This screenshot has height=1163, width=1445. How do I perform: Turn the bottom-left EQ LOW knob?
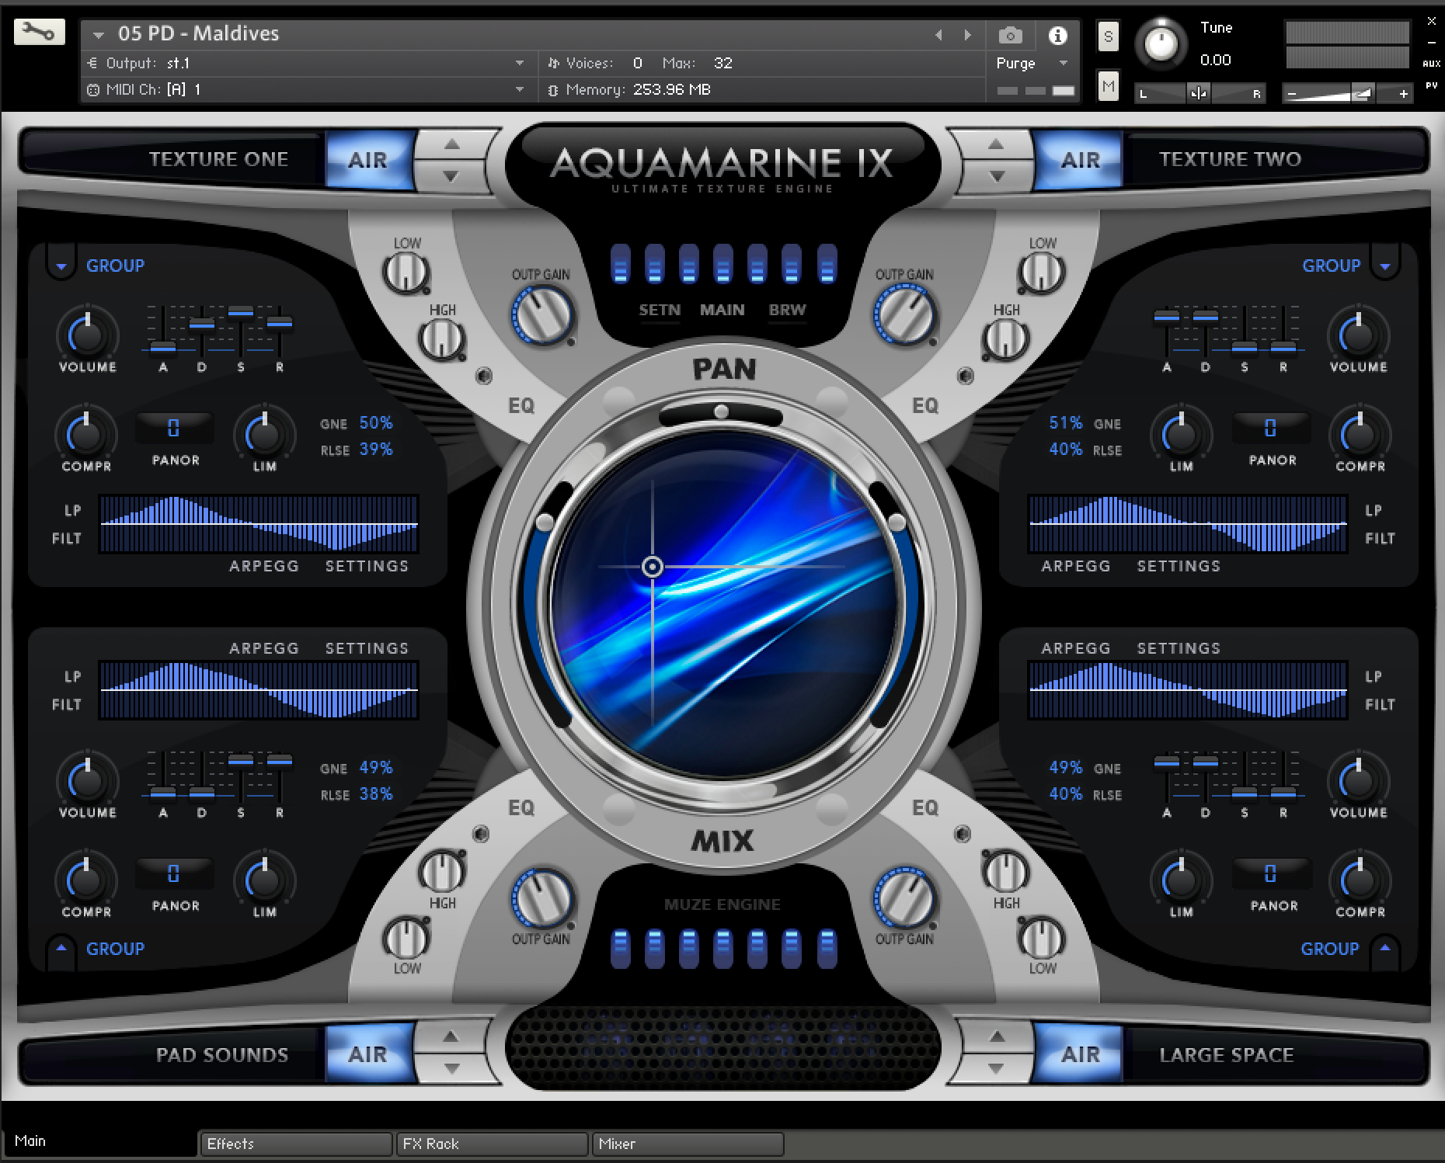point(406,938)
